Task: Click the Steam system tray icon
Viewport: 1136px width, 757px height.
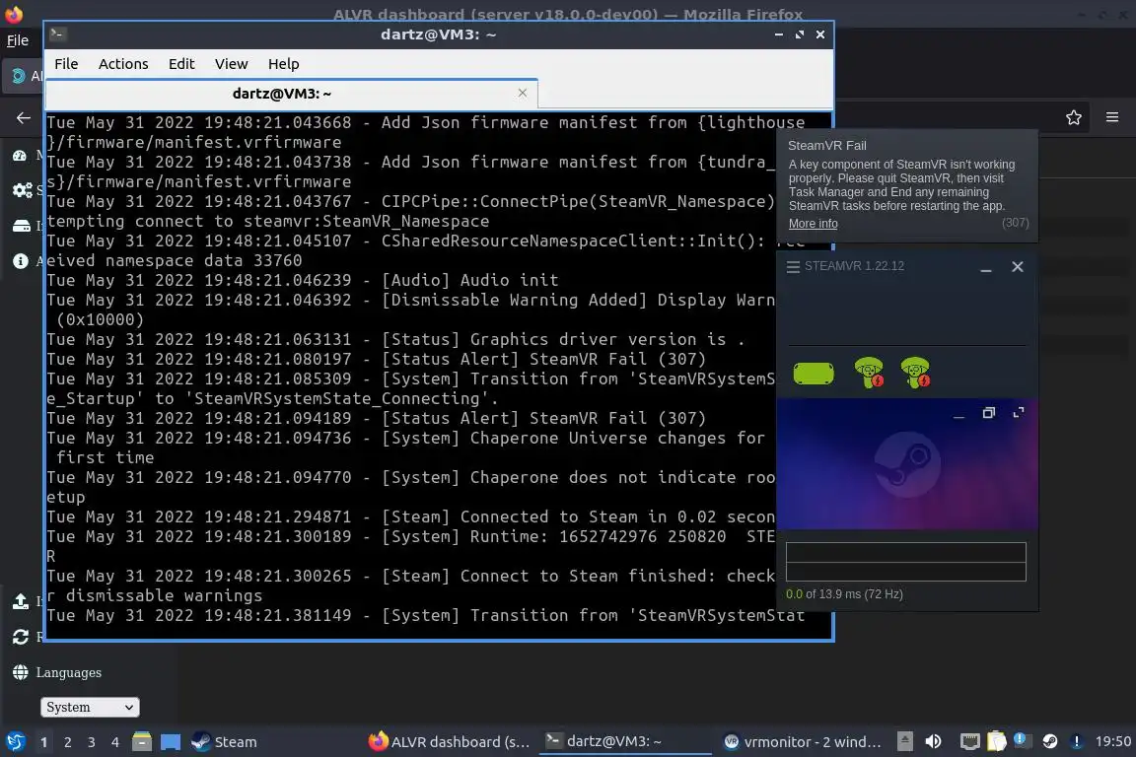Action: [x=1050, y=741]
